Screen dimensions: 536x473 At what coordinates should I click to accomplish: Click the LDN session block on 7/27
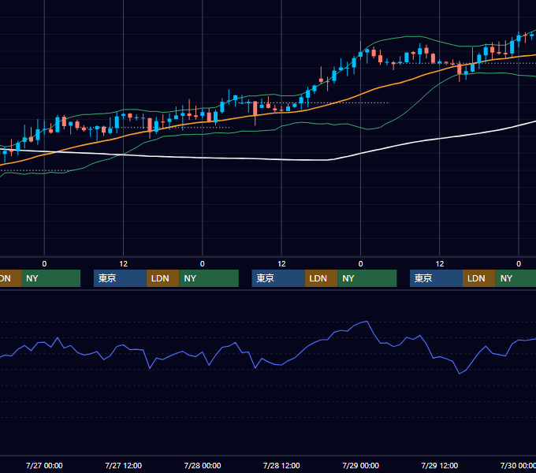coord(162,278)
